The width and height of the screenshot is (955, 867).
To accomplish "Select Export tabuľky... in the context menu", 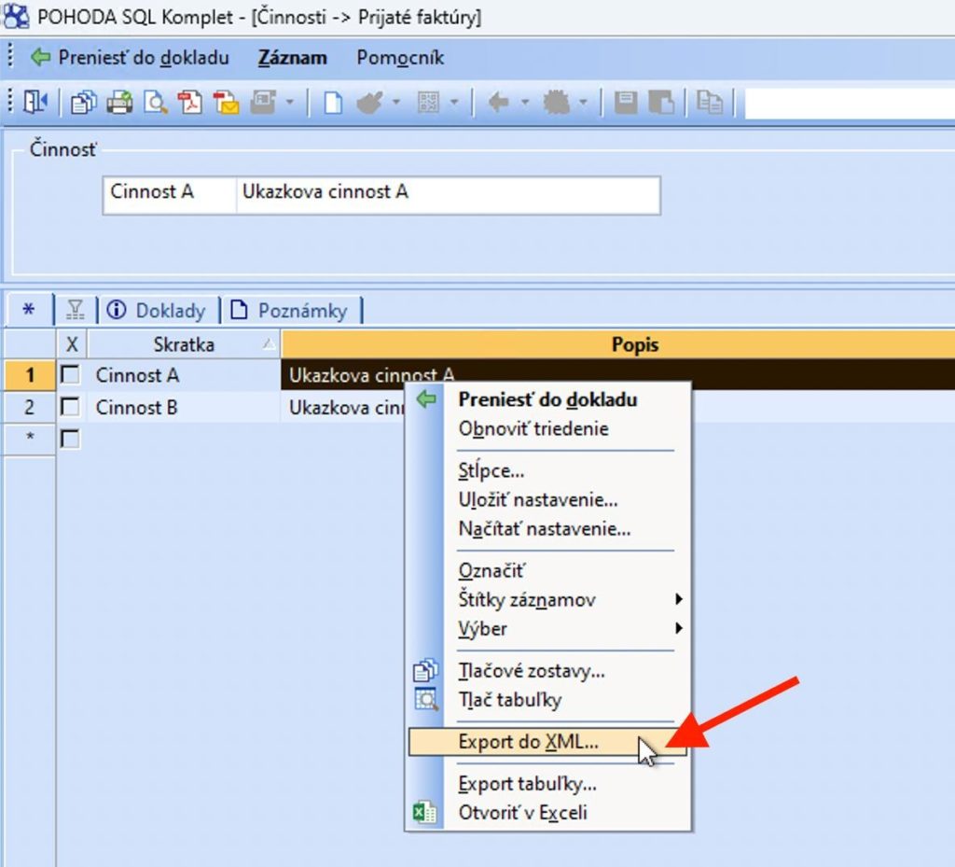I will [547, 784].
